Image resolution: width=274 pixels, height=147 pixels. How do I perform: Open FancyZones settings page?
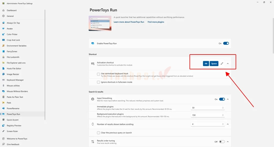point(12,52)
